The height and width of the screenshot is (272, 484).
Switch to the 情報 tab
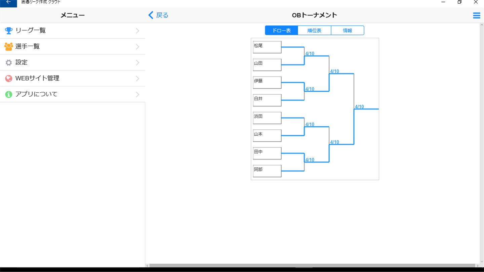click(348, 31)
